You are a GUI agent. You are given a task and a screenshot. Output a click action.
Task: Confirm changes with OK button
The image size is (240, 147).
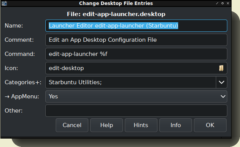[210, 125]
